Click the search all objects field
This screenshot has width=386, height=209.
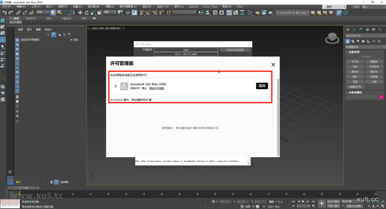(362, 35)
